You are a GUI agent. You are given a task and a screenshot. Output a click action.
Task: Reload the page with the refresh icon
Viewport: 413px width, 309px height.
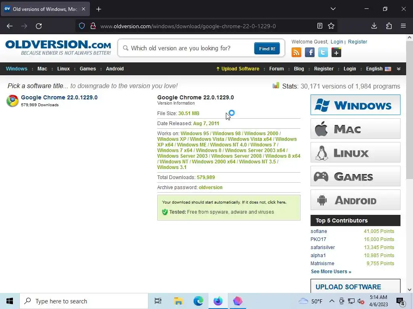point(39,26)
